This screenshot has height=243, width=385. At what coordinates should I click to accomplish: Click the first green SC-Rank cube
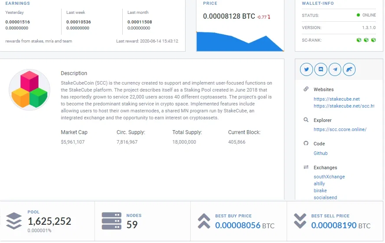pyautogui.click(x=359, y=40)
